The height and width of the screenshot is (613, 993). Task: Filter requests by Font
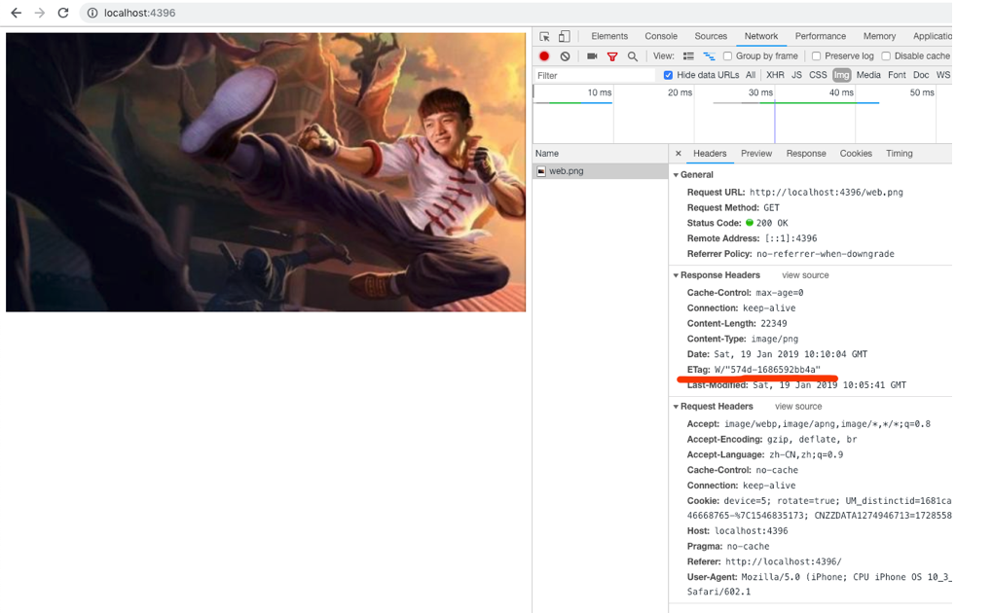point(897,75)
